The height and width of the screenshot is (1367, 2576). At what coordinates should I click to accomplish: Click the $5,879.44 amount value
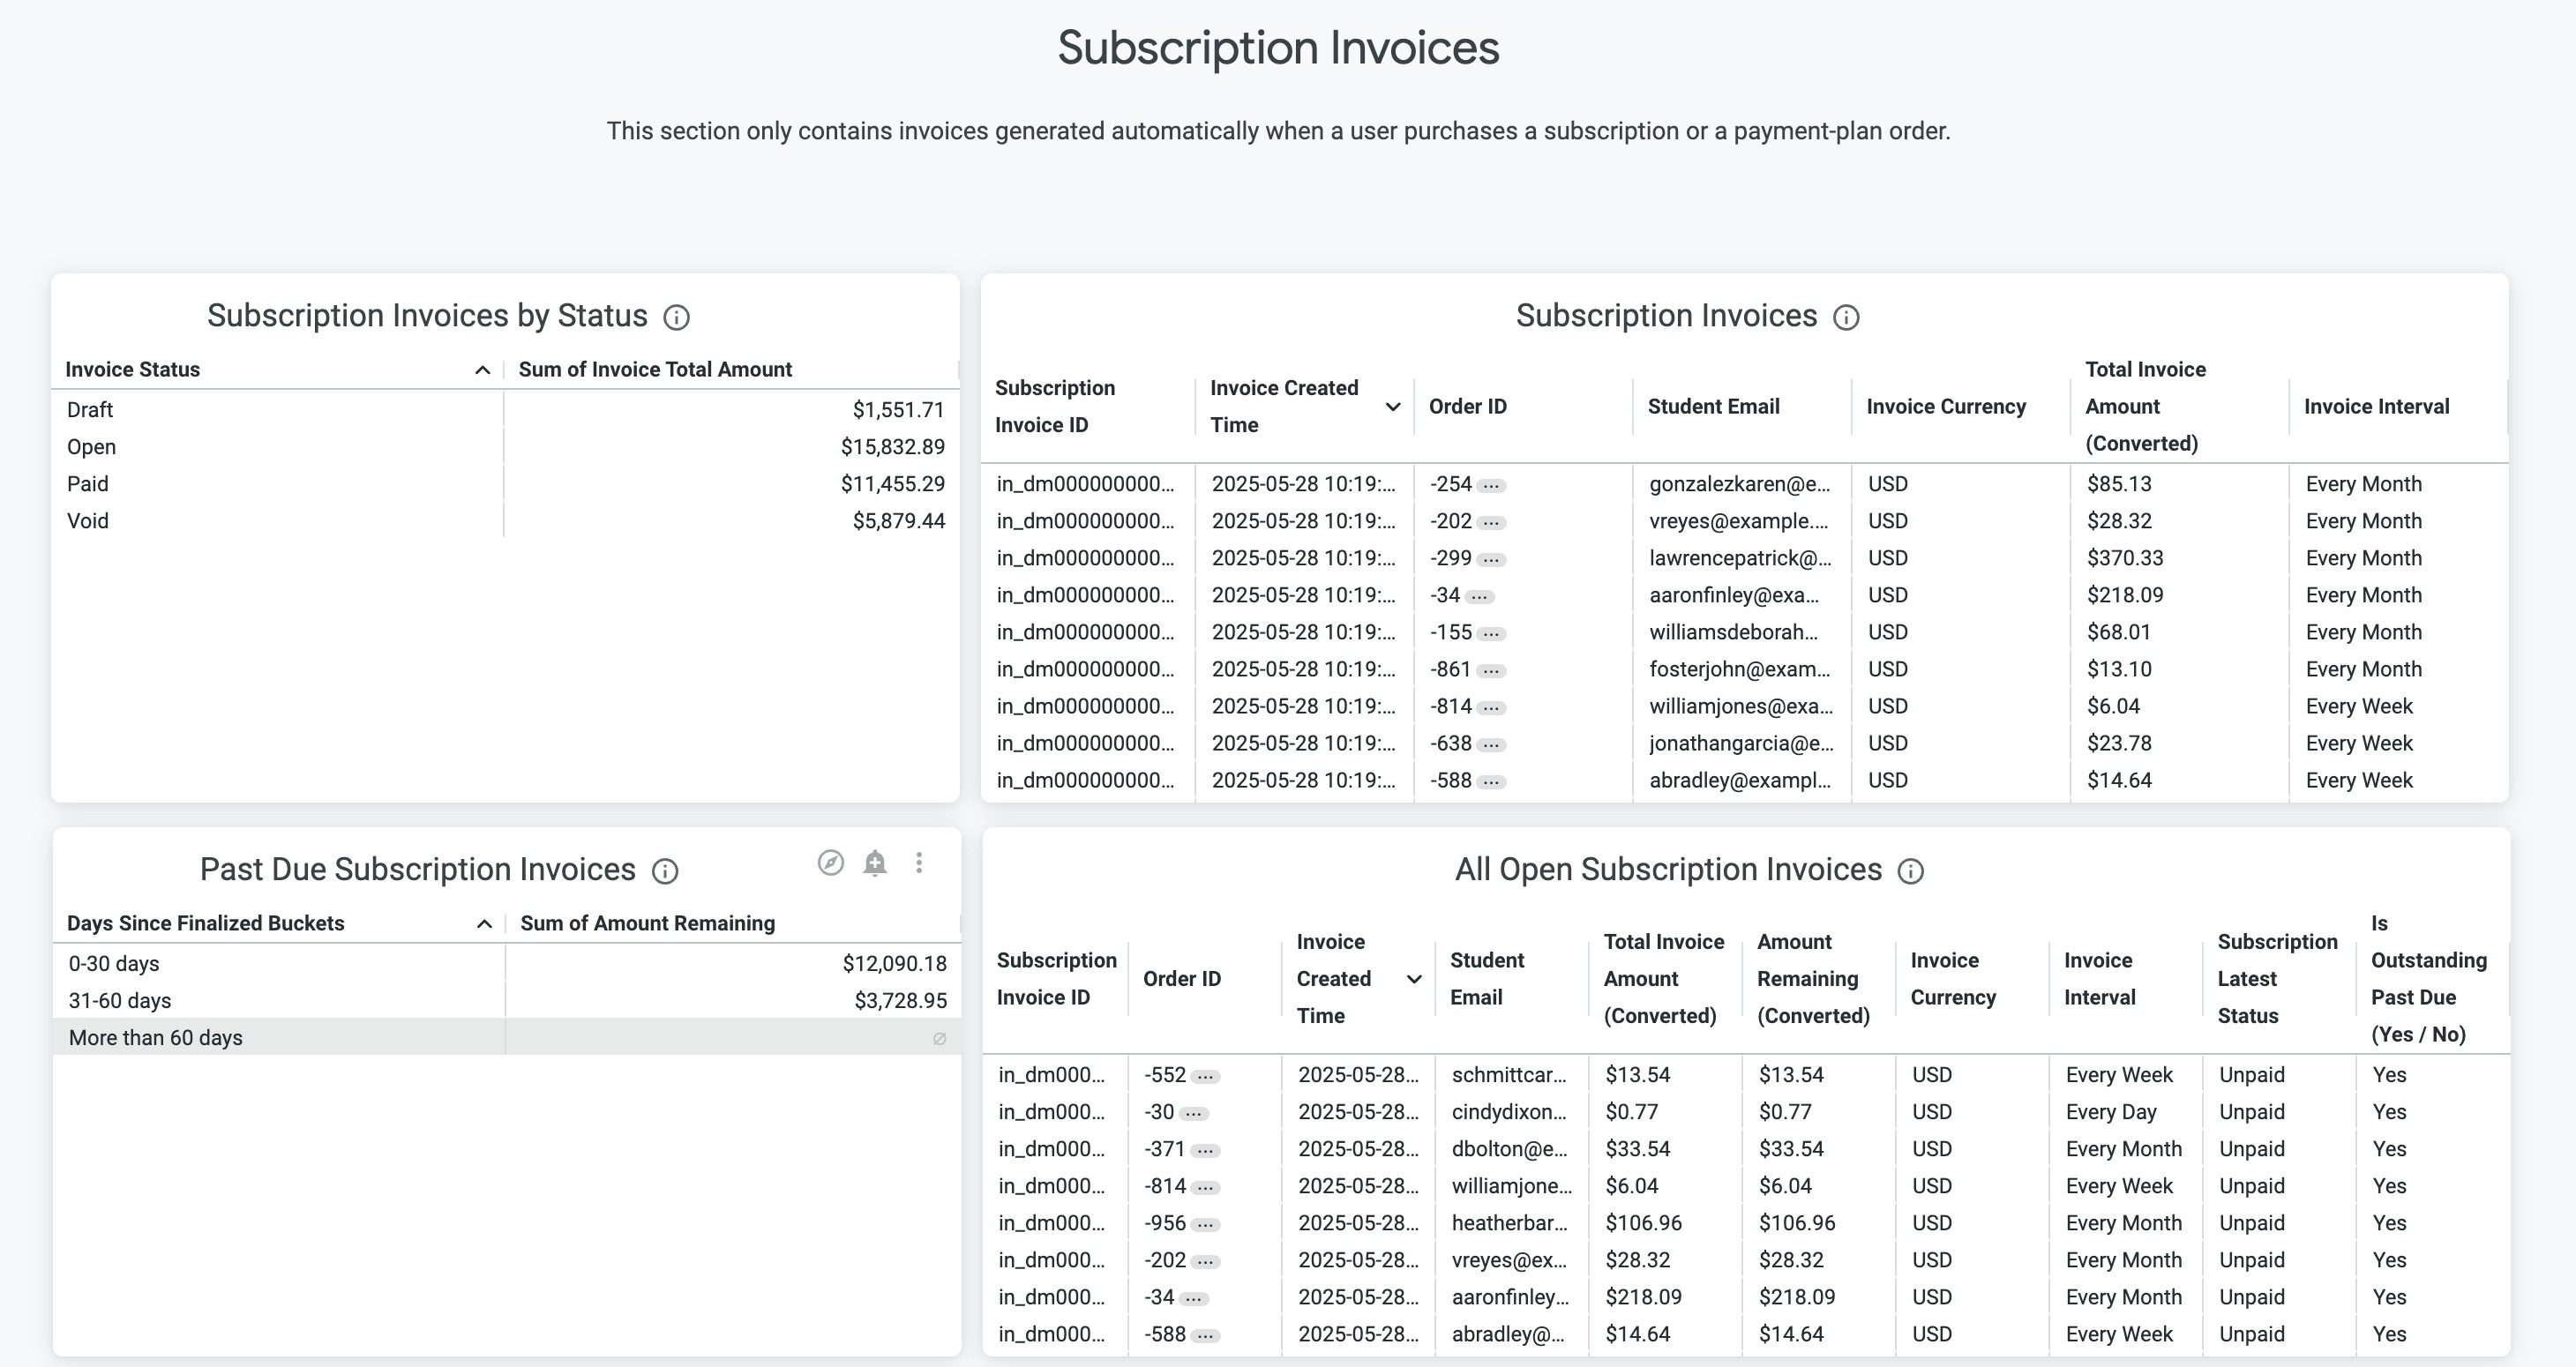(898, 521)
